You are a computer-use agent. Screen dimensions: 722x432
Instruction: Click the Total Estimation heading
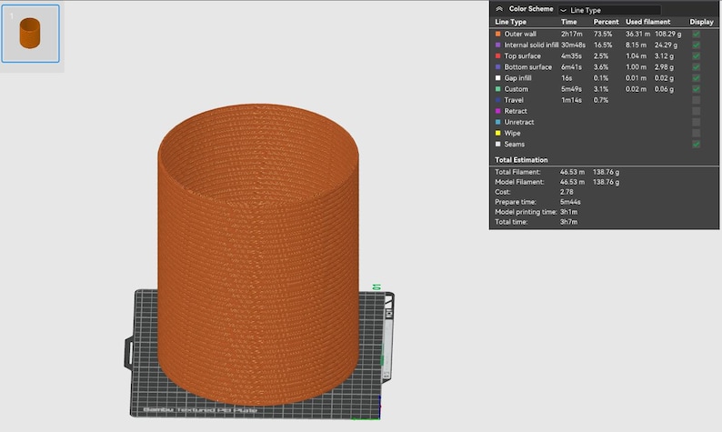pyautogui.click(x=521, y=160)
